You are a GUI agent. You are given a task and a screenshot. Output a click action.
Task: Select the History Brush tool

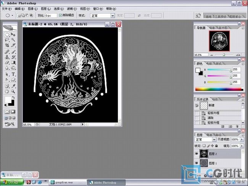point(13,57)
